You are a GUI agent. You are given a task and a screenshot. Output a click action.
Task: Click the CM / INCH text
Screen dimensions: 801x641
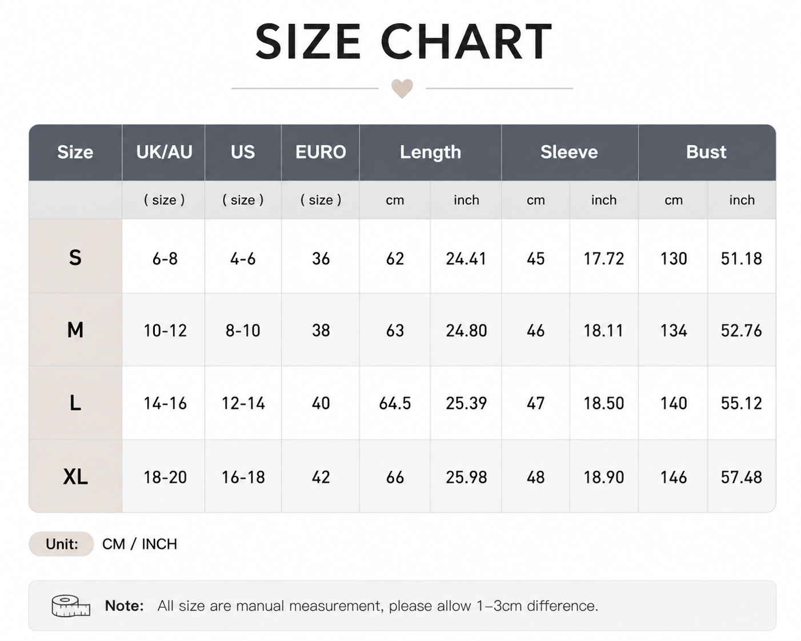(139, 544)
